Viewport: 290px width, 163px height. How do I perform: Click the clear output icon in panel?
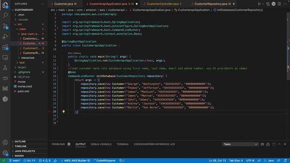pos(262,144)
